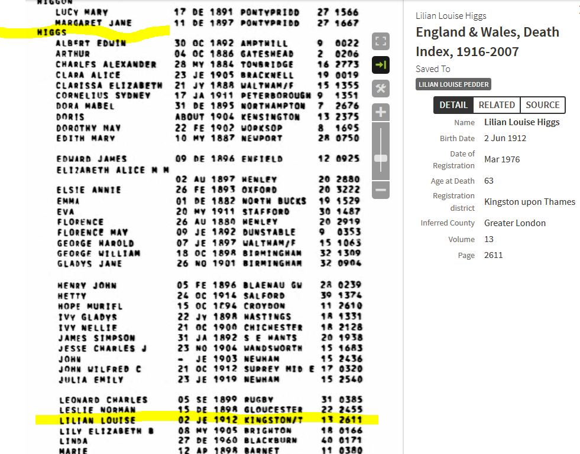Click the Lilian Louise Higgs name value
The height and width of the screenshot is (454, 580).
[x=521, y=122]
